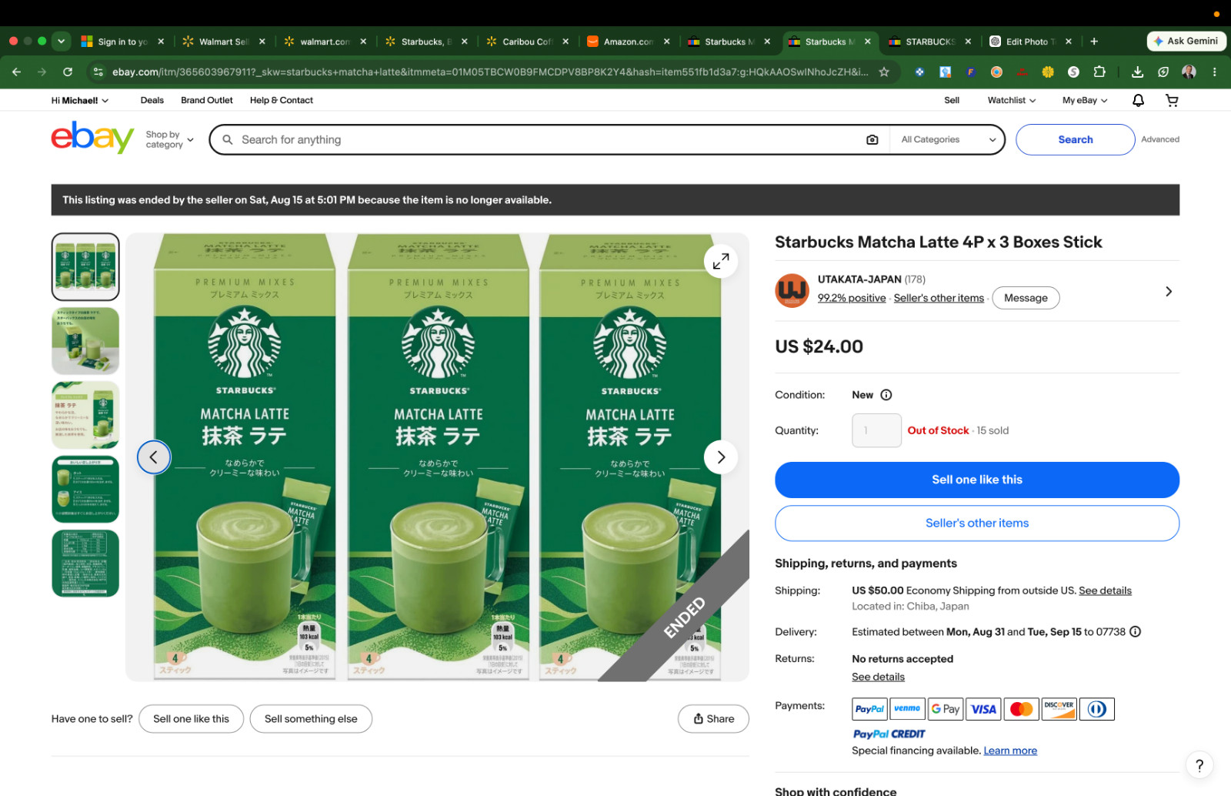Open Chrome three-dot menu
Screen dimensions: 1231x796
point(1214,72)
